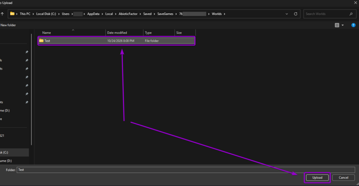The height and width of the screenshot is (186, 359).
Task: Click the 'File folder' type cell
Action: (152, 41)
